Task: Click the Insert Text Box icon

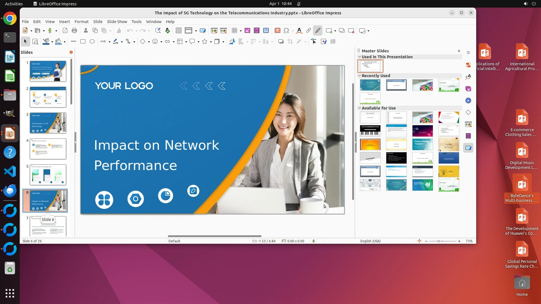Action: [x=277, y=31]
